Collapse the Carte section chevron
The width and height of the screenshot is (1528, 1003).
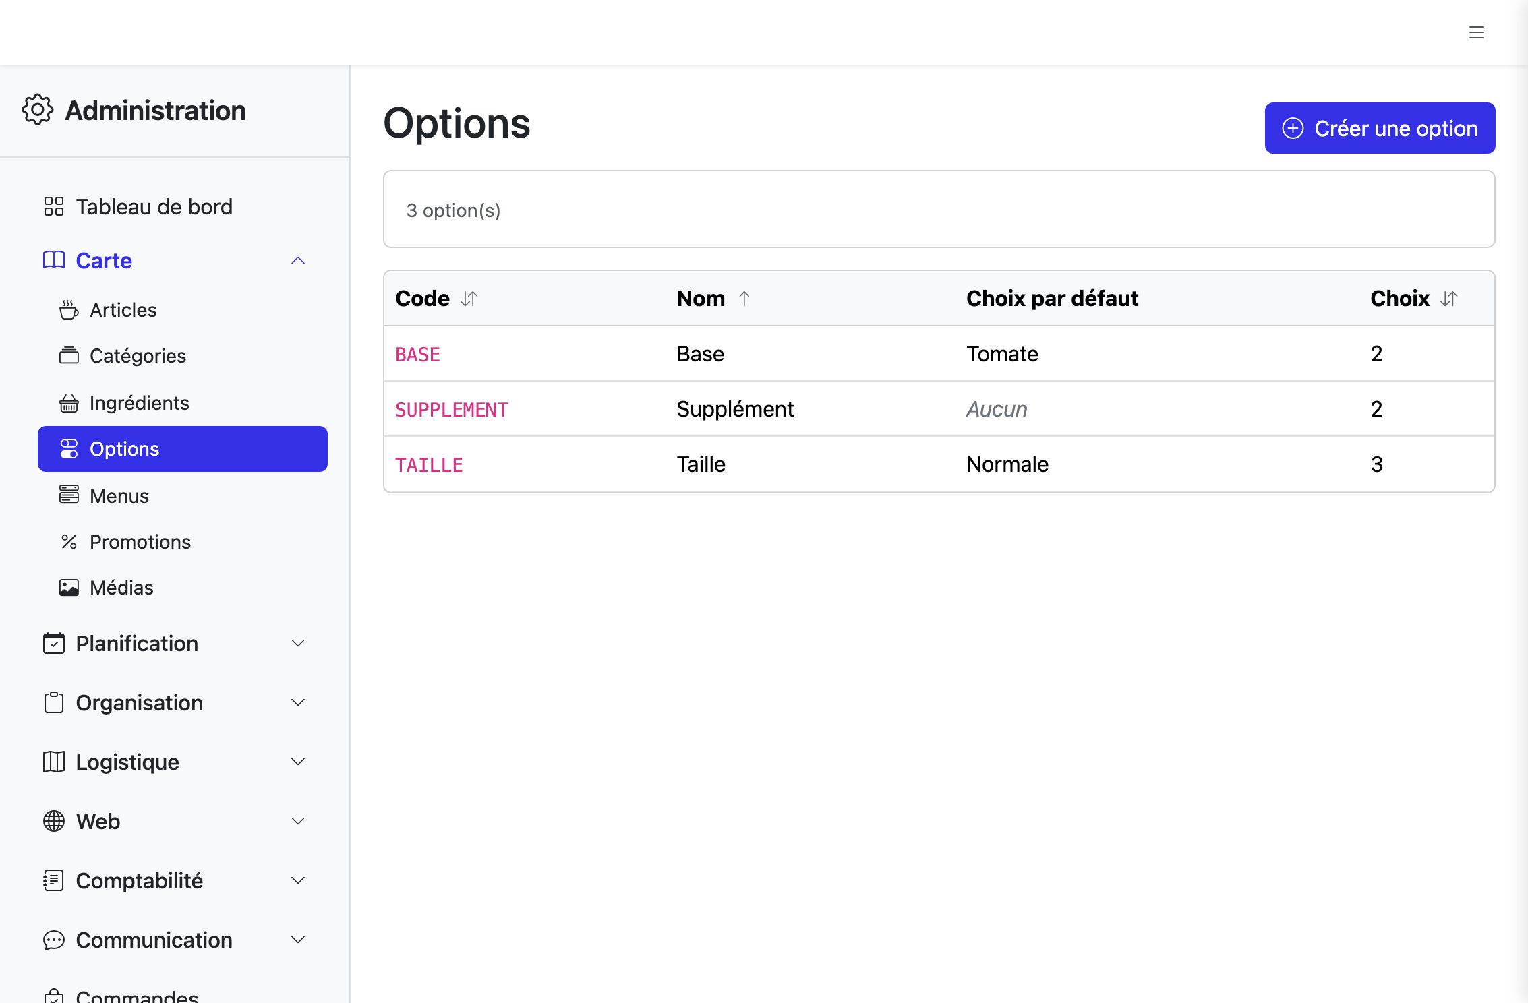point(298,260)
